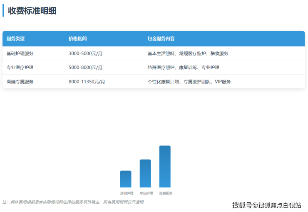308x212 pixels.
Task: Click the middle blue bar for 专业护理
Action: (x=145, y=173)
